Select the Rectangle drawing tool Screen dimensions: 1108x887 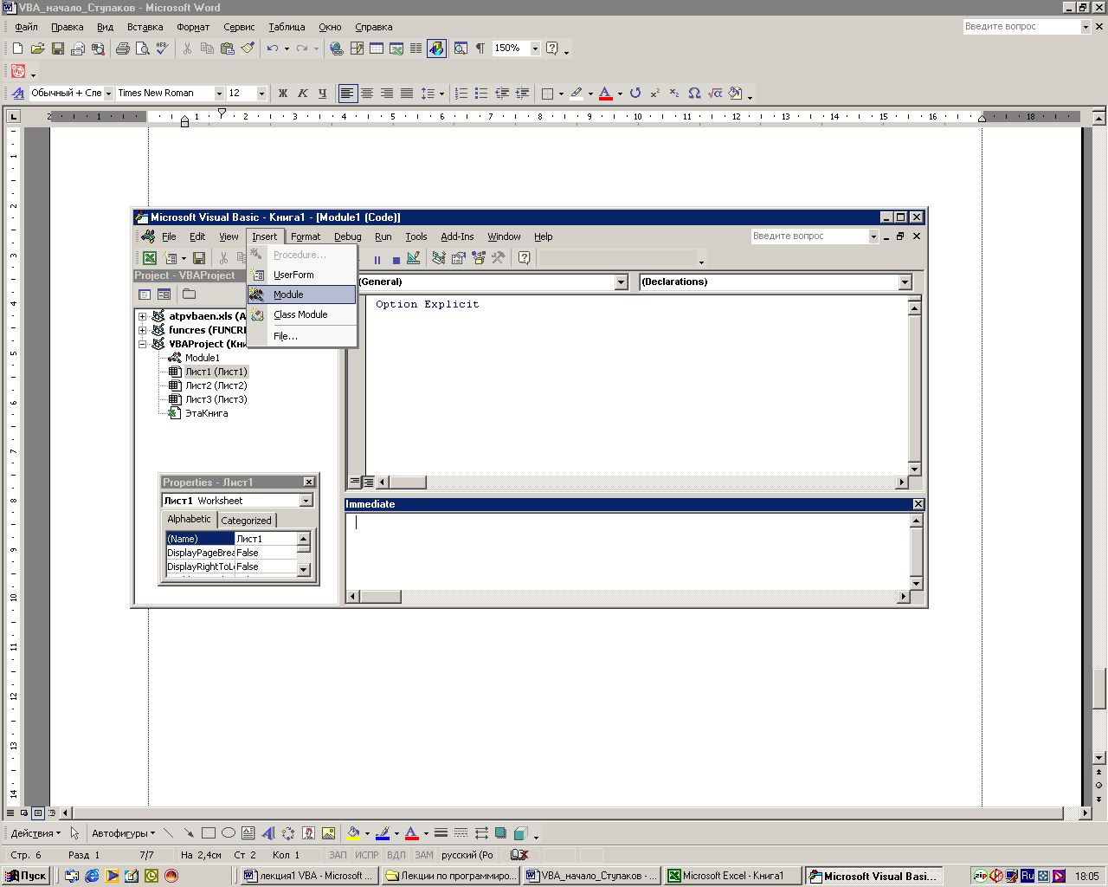209,833
